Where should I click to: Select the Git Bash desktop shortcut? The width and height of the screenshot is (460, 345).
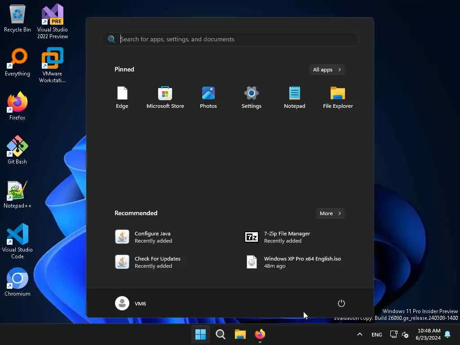point(18,150)
